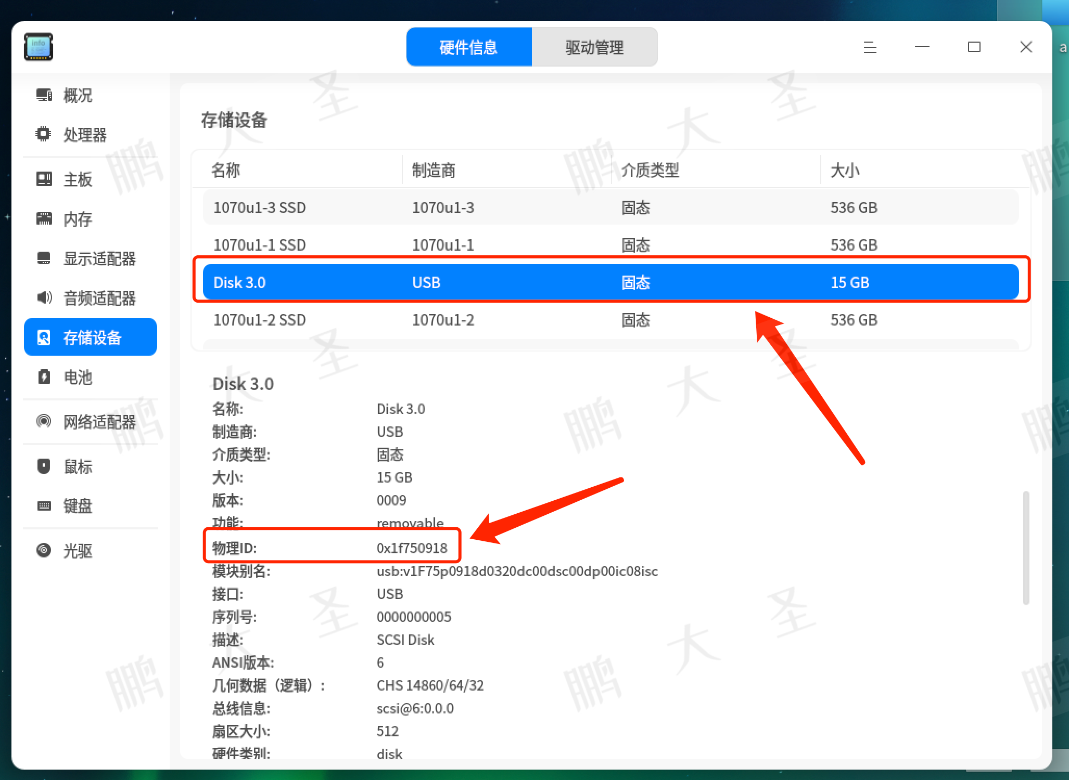
Task: Click the 显示适配器 display adapter icon
Action: coord(44,258)
